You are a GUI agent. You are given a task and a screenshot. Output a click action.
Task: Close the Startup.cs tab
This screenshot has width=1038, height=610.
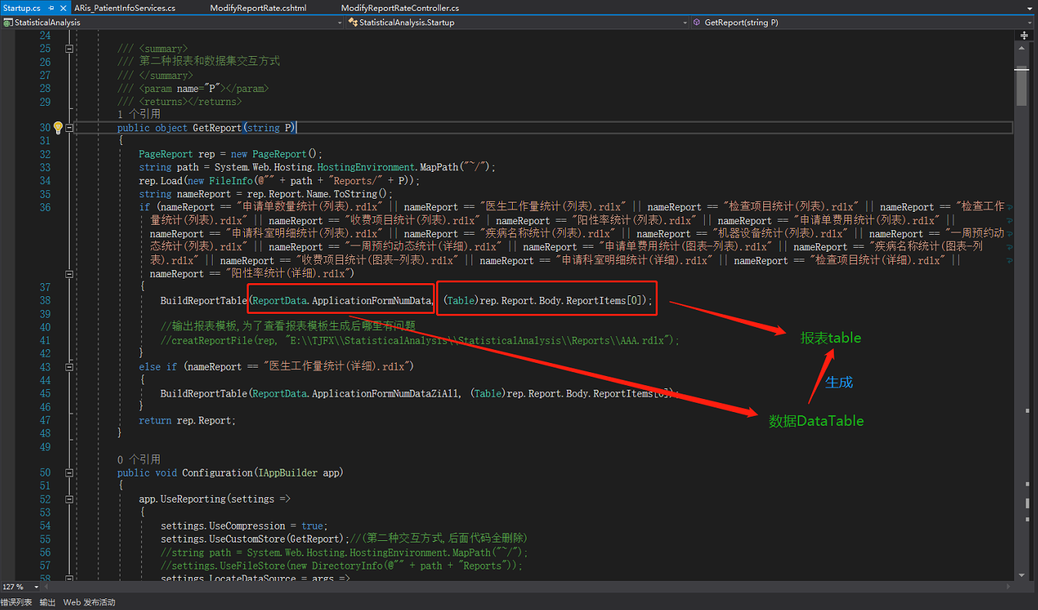tap(64, 8)
